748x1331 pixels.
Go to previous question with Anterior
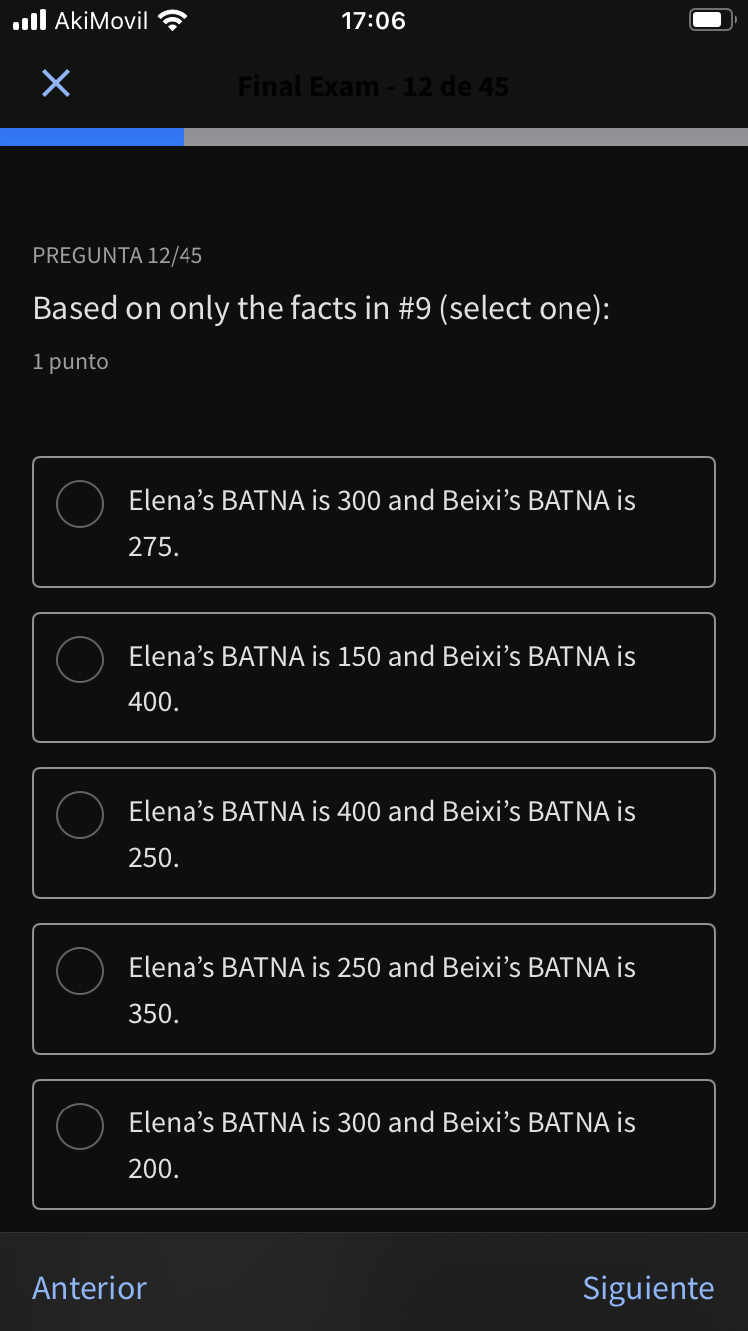(x=89, y=1288)
